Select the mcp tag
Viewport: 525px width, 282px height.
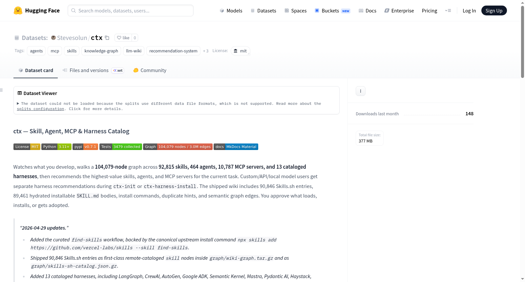55,51
